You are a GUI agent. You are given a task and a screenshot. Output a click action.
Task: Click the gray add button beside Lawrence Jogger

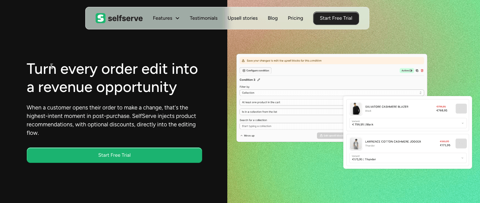461,143
